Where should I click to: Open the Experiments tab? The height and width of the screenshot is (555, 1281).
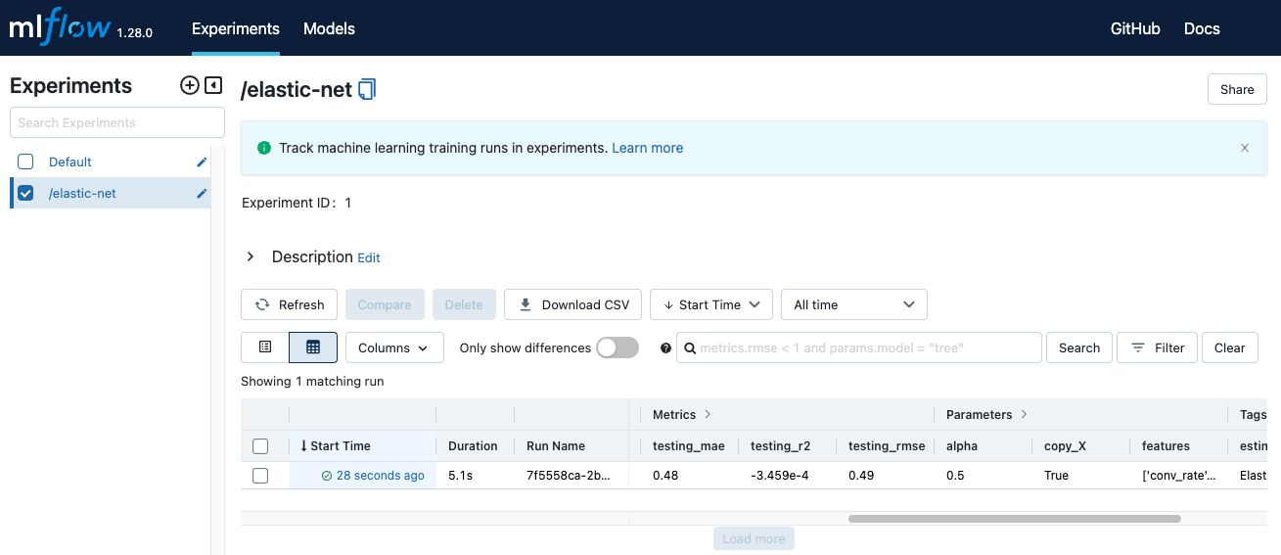(x=236, y=28)
